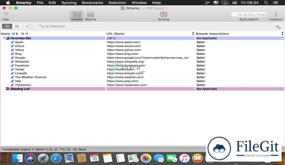The width and height of the screenshot is (285, 165).
Task: Open the Browser Associations column chooser
Action: point(282,34)
